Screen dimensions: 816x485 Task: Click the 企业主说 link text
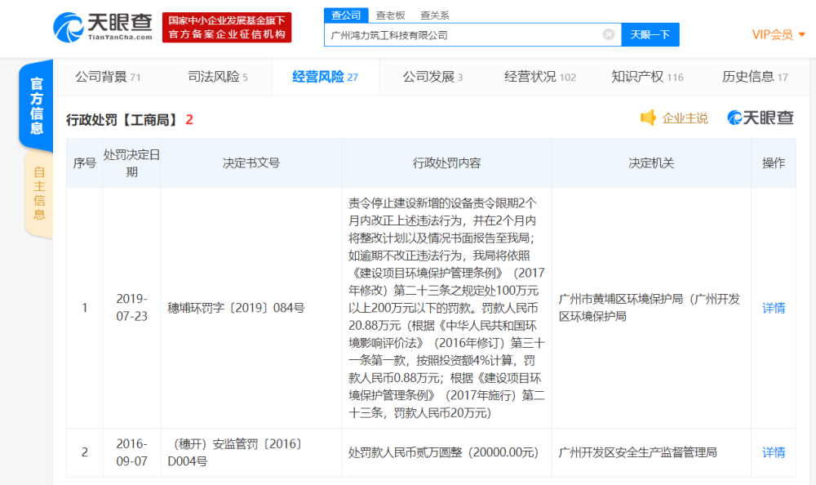point(685,118)
